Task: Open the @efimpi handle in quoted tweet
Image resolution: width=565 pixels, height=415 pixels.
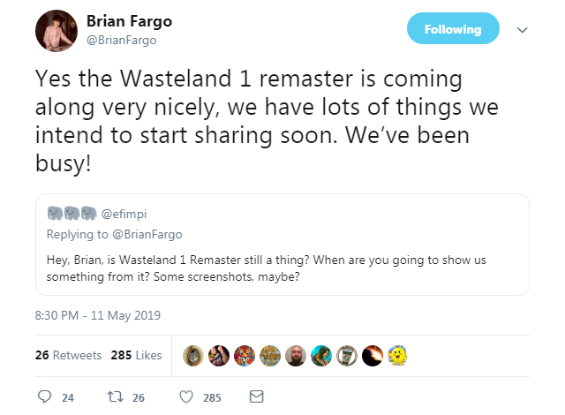Action: [124, 214]
